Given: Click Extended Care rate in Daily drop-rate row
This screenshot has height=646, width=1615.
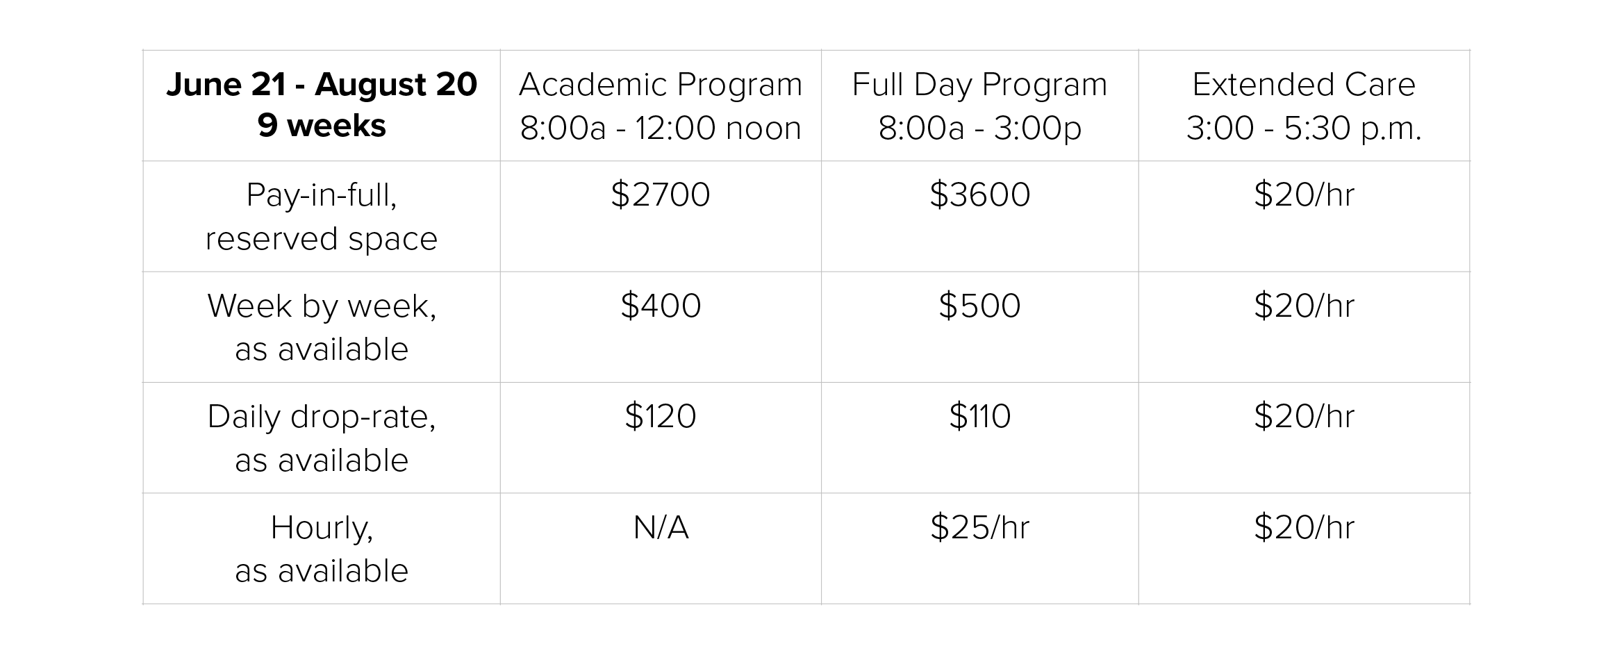Looking at the screenshot, I should point(1304,417).
